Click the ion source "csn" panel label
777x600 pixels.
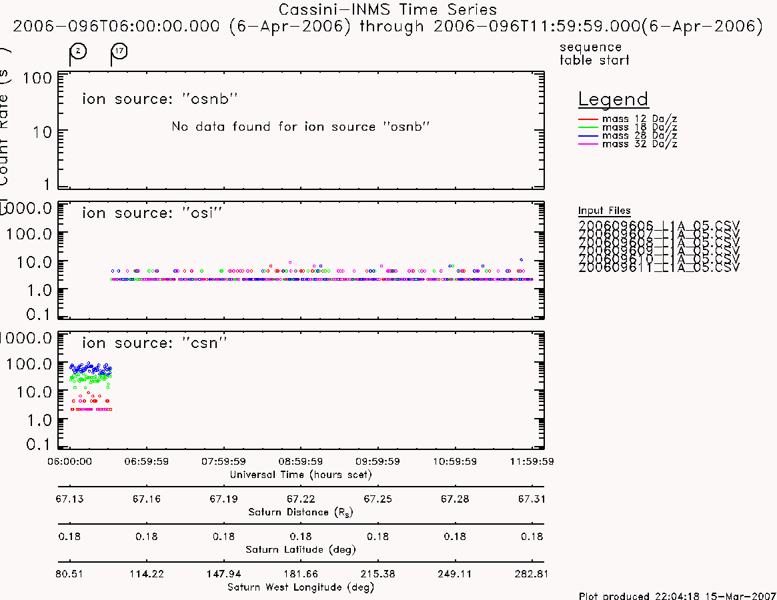pyautogui.click(x=154, y=343)
